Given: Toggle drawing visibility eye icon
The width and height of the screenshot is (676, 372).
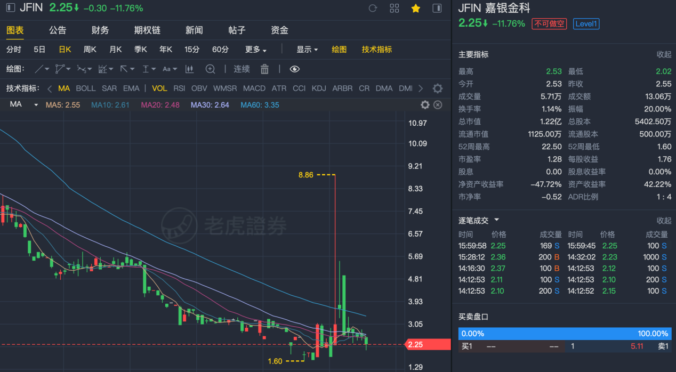Looking at the screenshot, I should pyautogui.click(x=295, y=69).
